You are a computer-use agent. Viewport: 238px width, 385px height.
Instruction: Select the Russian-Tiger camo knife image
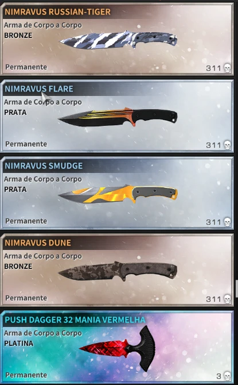[x=119, y=40]
